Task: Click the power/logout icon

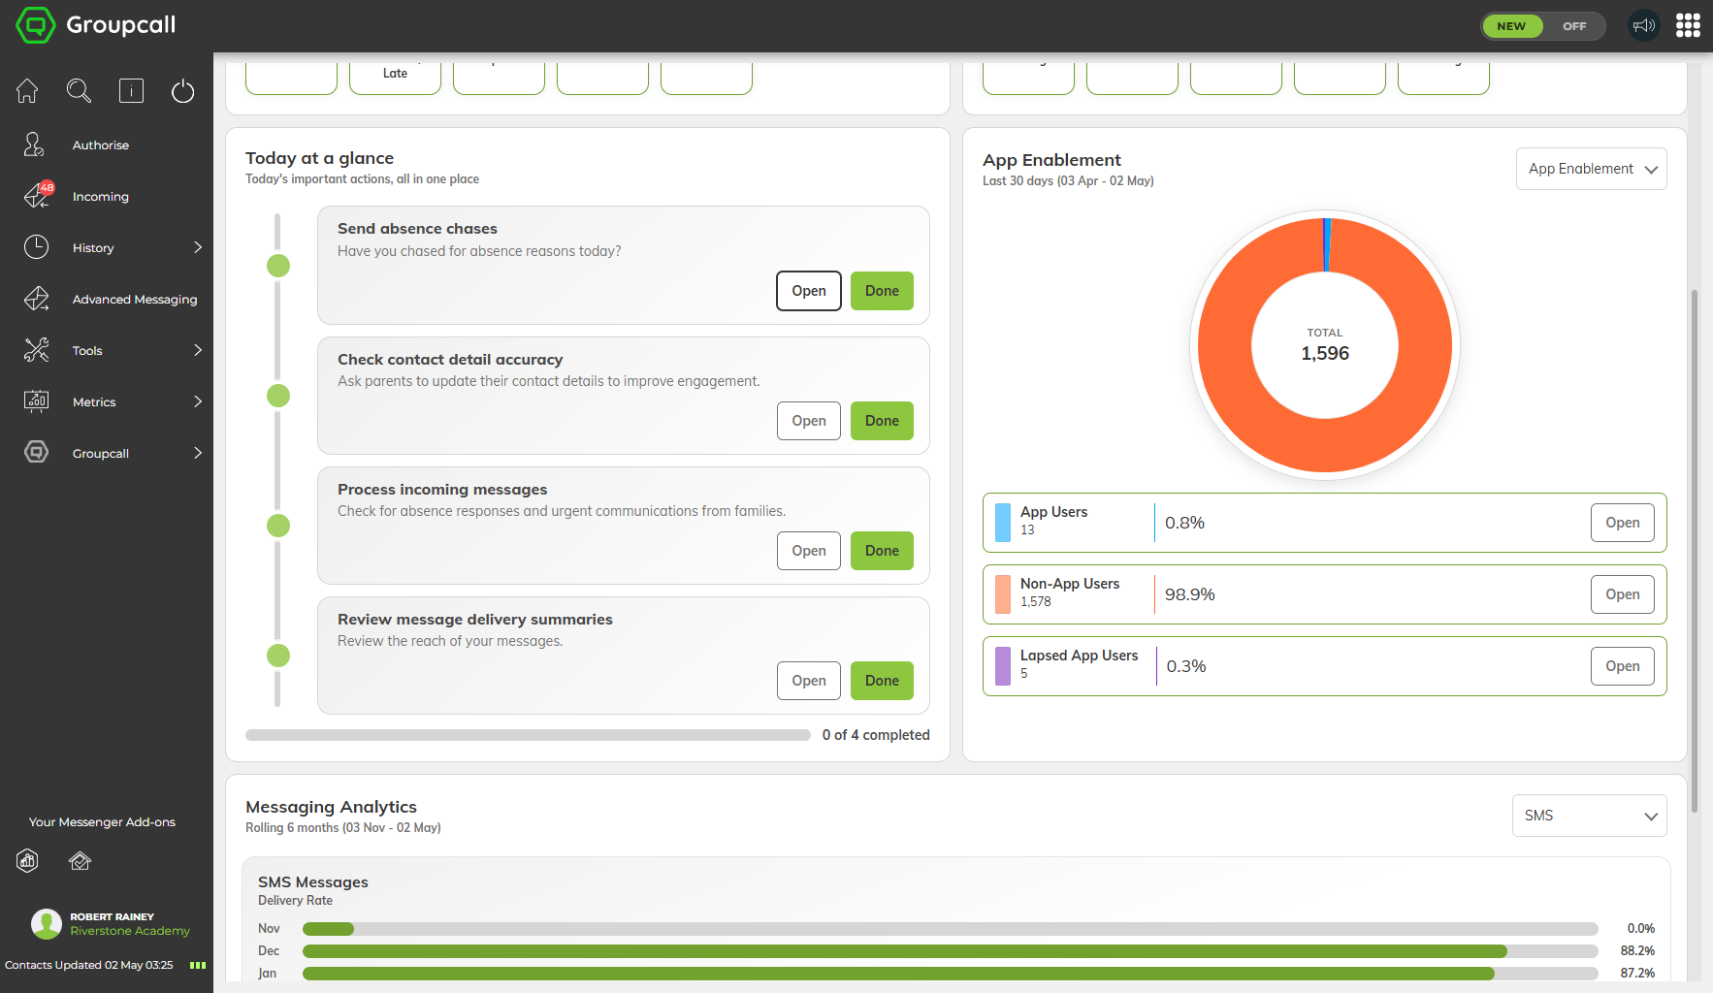Action: (182, 91)
